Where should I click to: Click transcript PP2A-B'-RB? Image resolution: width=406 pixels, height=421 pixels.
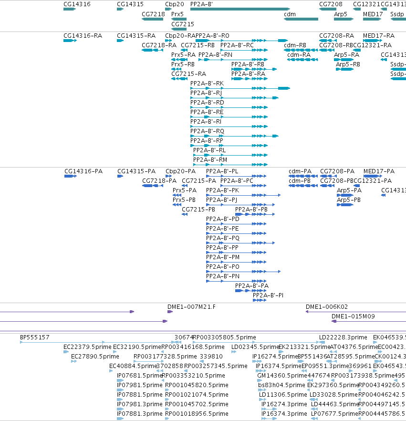248,64
